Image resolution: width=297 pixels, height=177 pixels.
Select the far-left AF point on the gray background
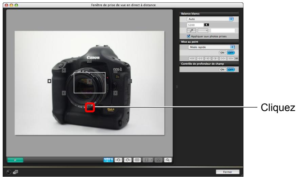49,81
